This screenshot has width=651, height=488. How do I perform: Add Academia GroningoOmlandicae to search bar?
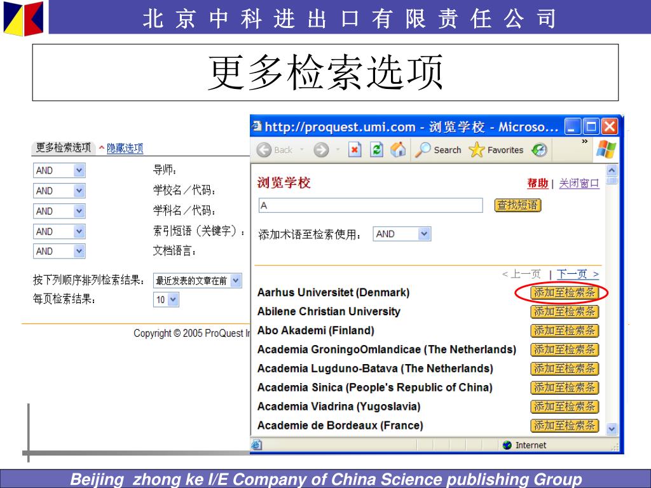pos(565,350)
